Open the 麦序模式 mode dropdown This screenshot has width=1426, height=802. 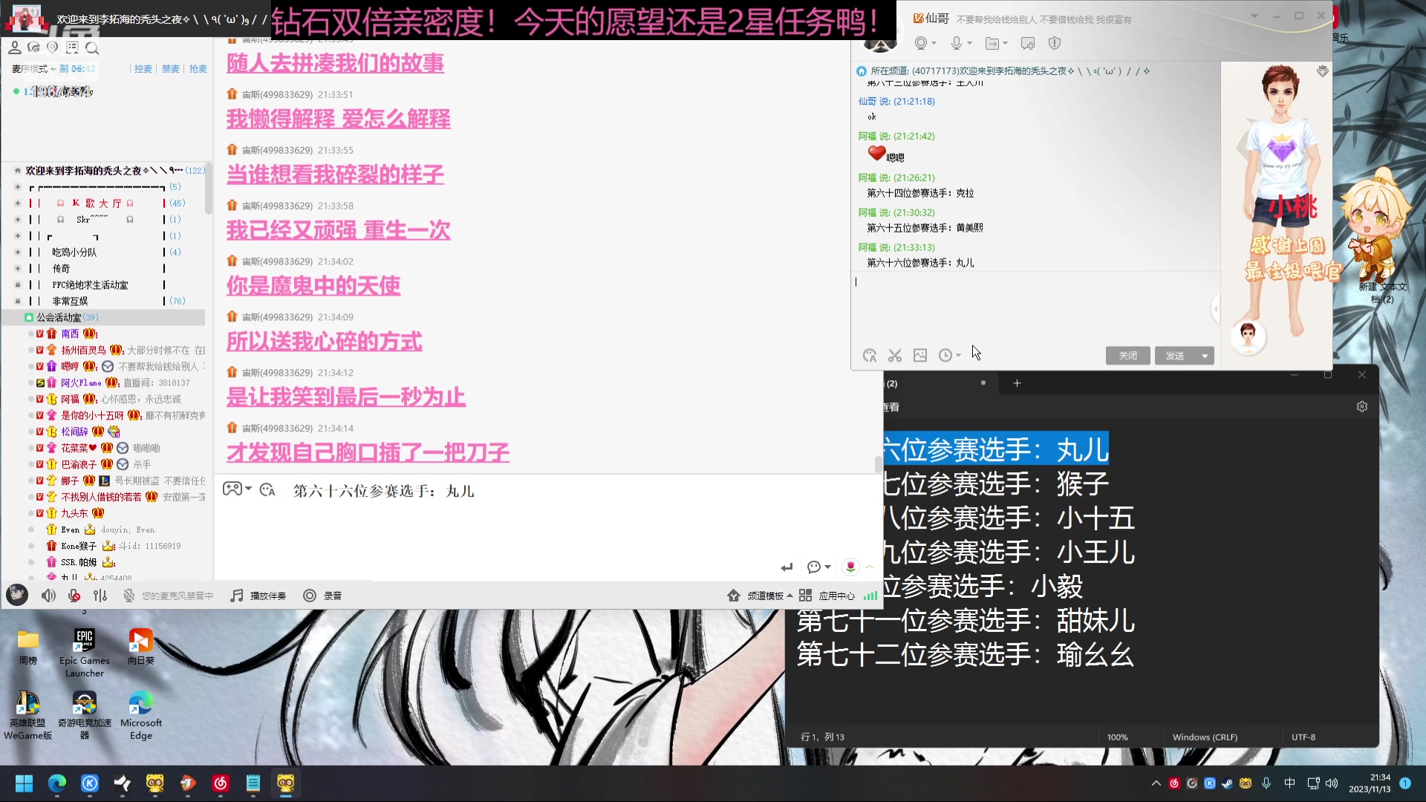pos(34,68)
